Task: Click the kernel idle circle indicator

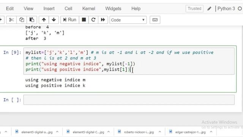Action: point(240,8)
